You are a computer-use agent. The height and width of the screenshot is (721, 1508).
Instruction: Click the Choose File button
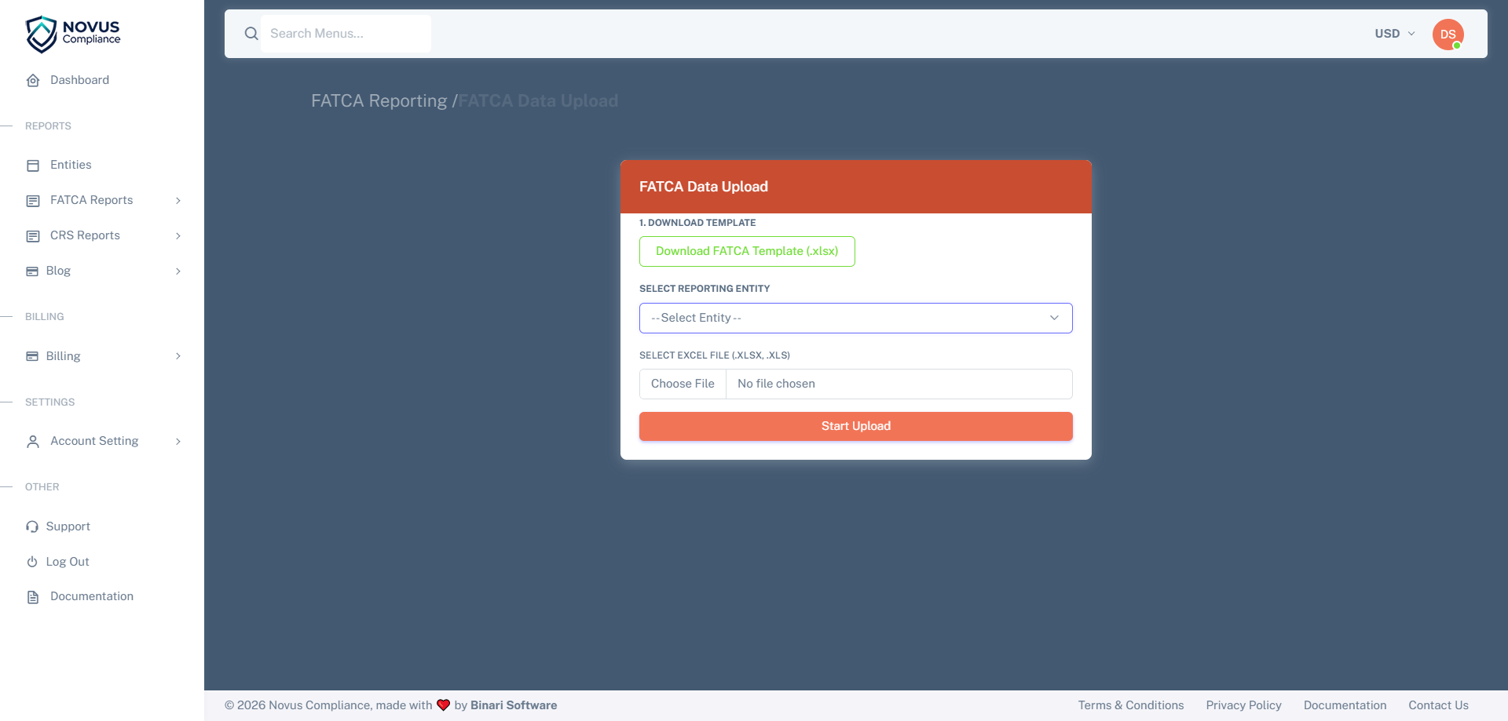[x=683, y=384]
